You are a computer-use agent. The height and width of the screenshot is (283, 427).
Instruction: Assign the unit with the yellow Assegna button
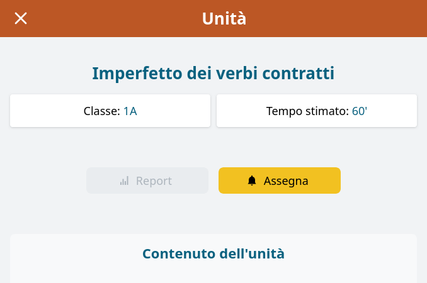pyautogui.click(x=280, y=180)
